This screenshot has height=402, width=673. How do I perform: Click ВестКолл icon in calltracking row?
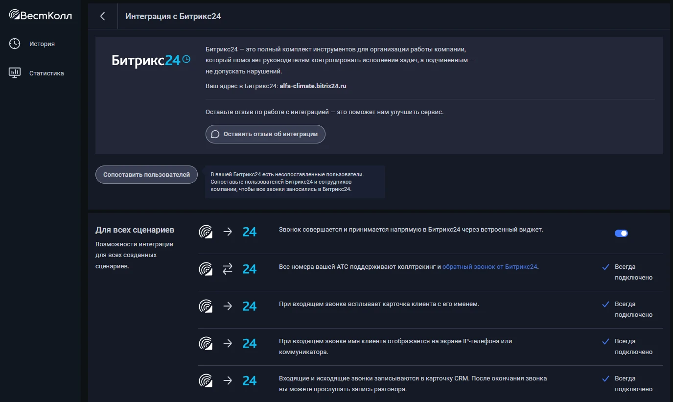coord(206,269)
